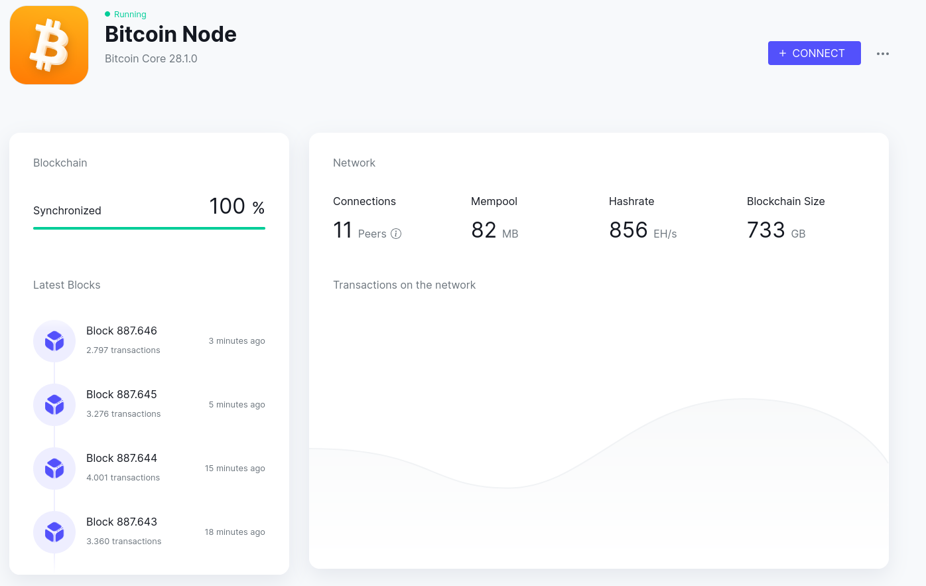Select the Block 887.646 title
Screen dimensions: 926x586
pyautogui.click(x=121, y=330)
